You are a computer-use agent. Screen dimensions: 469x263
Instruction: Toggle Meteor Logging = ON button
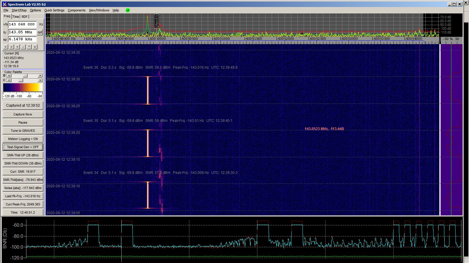coord(23,139)
